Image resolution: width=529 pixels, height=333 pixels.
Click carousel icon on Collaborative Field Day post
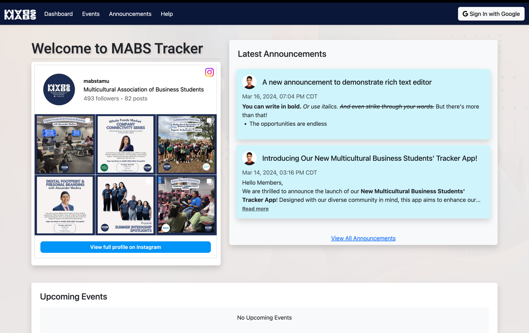click(x=209, y=121)
